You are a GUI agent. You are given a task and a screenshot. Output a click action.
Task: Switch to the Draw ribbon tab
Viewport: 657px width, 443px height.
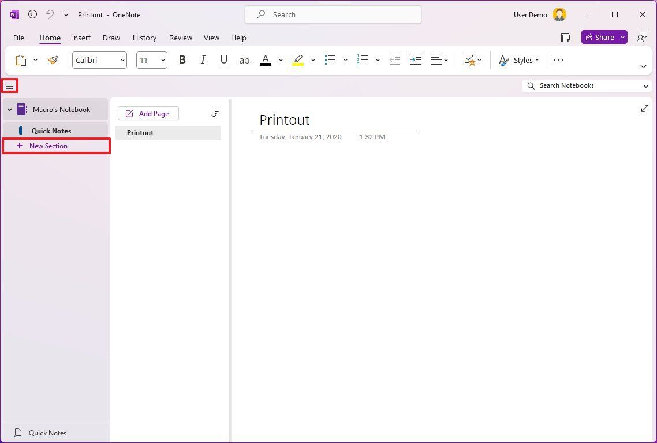click(111, 38)
